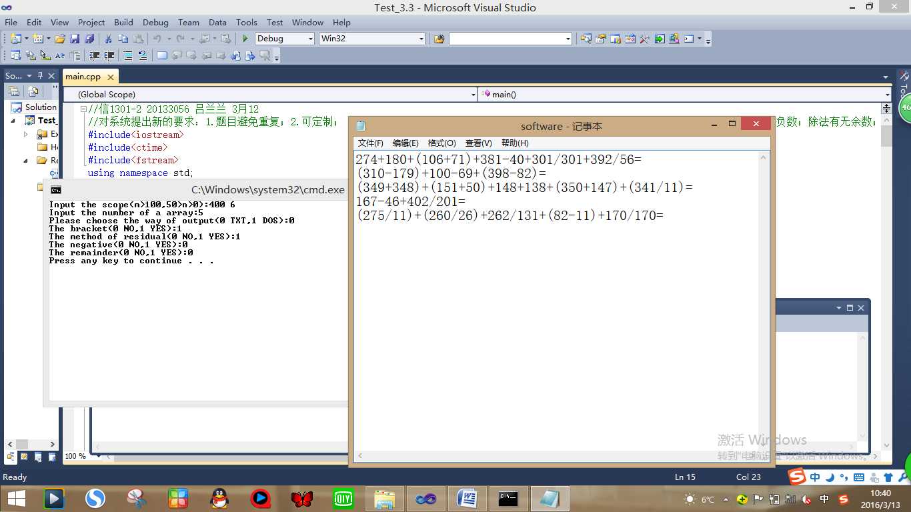Click the Find in Files icon
Image resolution: width=911 pixels, height=512 pixels.
(439, 39)
